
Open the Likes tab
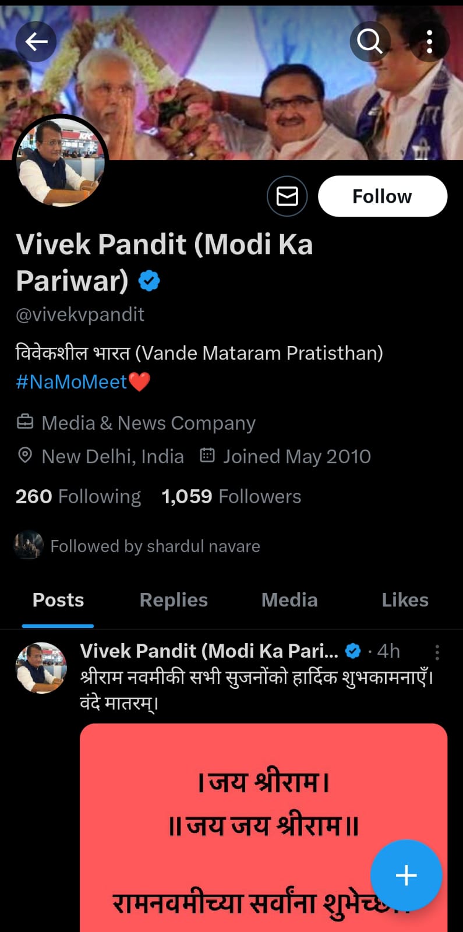(405, 600)
